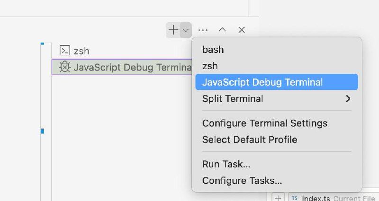Open the terminal More Actions ellipsis

pos(203,30)
